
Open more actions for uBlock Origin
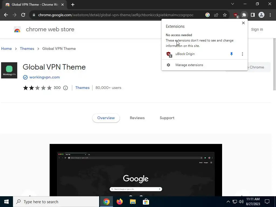[242, 54]
